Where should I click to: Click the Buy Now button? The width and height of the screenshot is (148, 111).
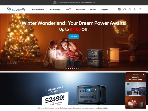pos(74,36)
